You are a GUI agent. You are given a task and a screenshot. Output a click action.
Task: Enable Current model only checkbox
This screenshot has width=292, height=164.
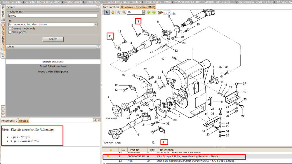pos(10,29)
